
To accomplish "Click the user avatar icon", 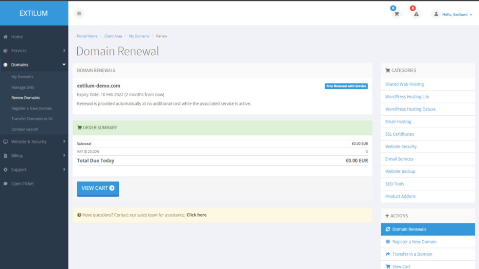I will coord(436,14).
